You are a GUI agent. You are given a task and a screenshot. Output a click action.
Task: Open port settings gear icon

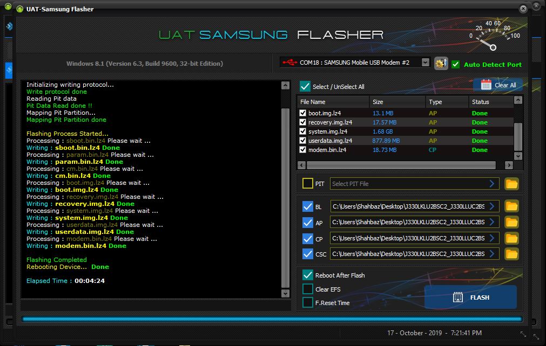441,64
